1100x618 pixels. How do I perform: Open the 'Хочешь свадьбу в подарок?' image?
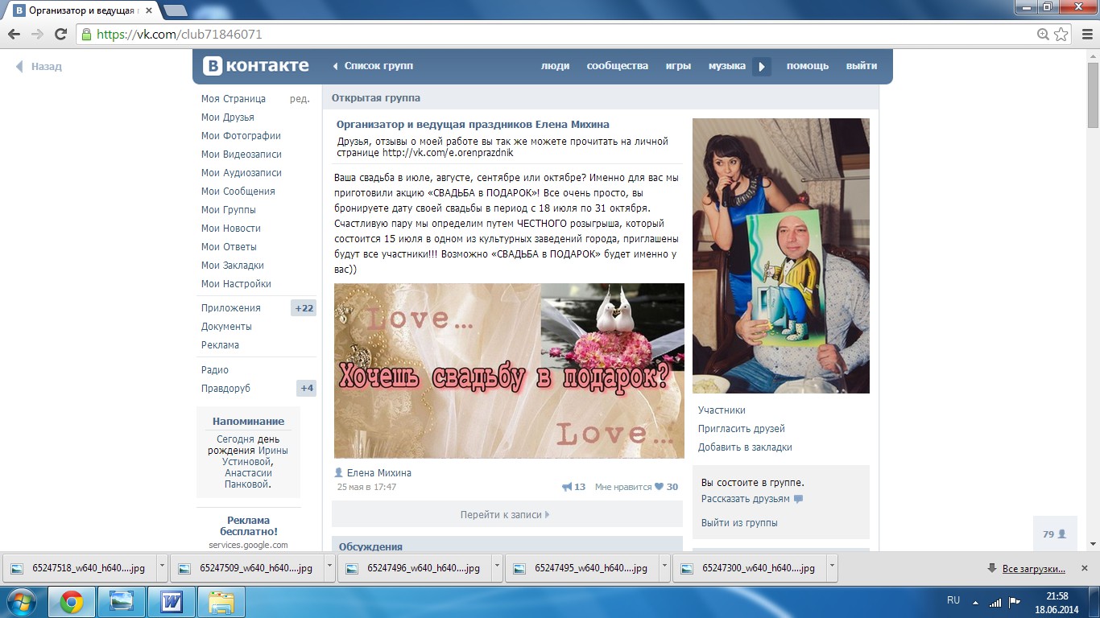click(x=509, y=371)
